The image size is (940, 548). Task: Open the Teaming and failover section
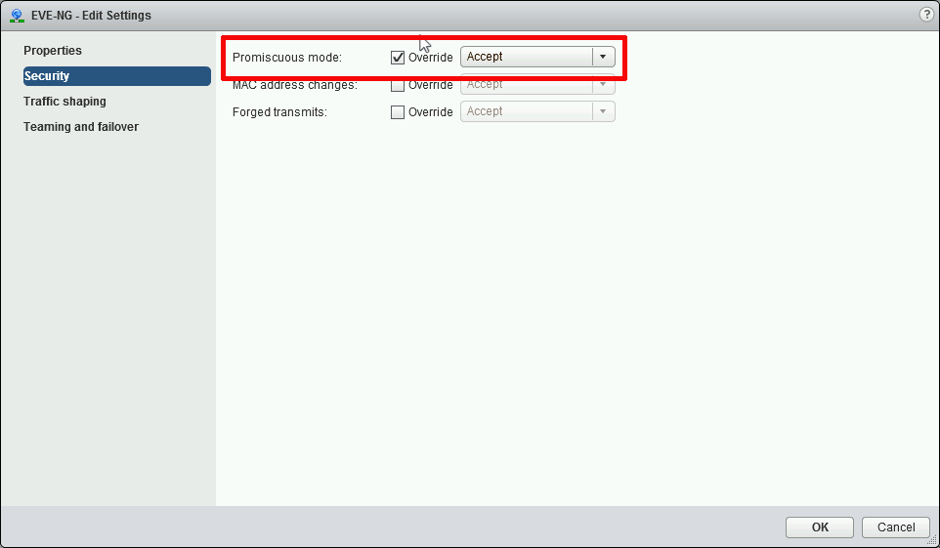81,127
